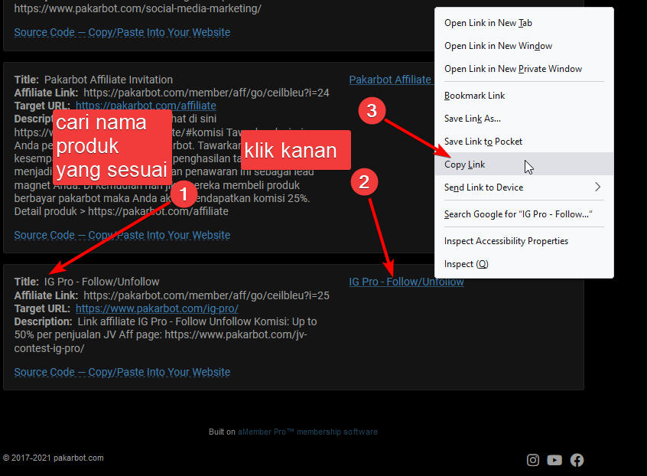647x476 pixels.
Task: Open Source Code link under IG Pro description
Action: pyautogui.click(x=122, y=372)
